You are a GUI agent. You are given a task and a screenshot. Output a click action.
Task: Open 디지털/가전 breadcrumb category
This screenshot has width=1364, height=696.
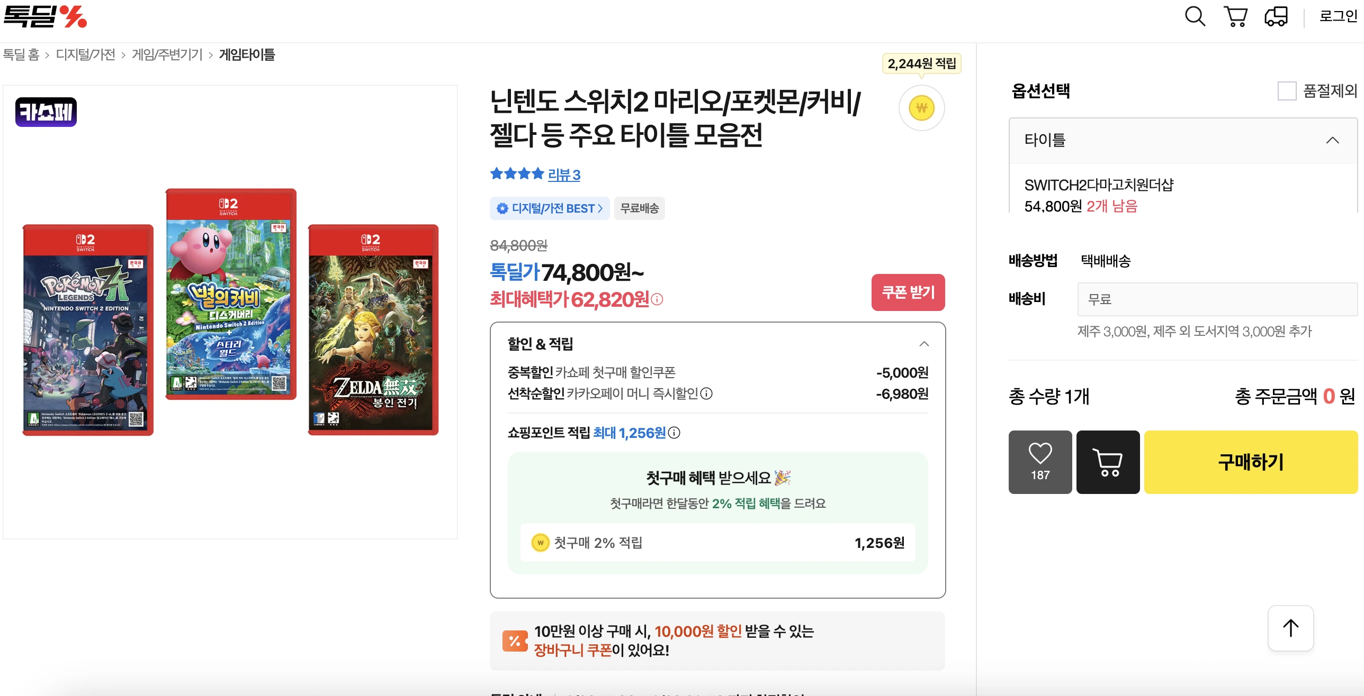[x=85, y=54]
